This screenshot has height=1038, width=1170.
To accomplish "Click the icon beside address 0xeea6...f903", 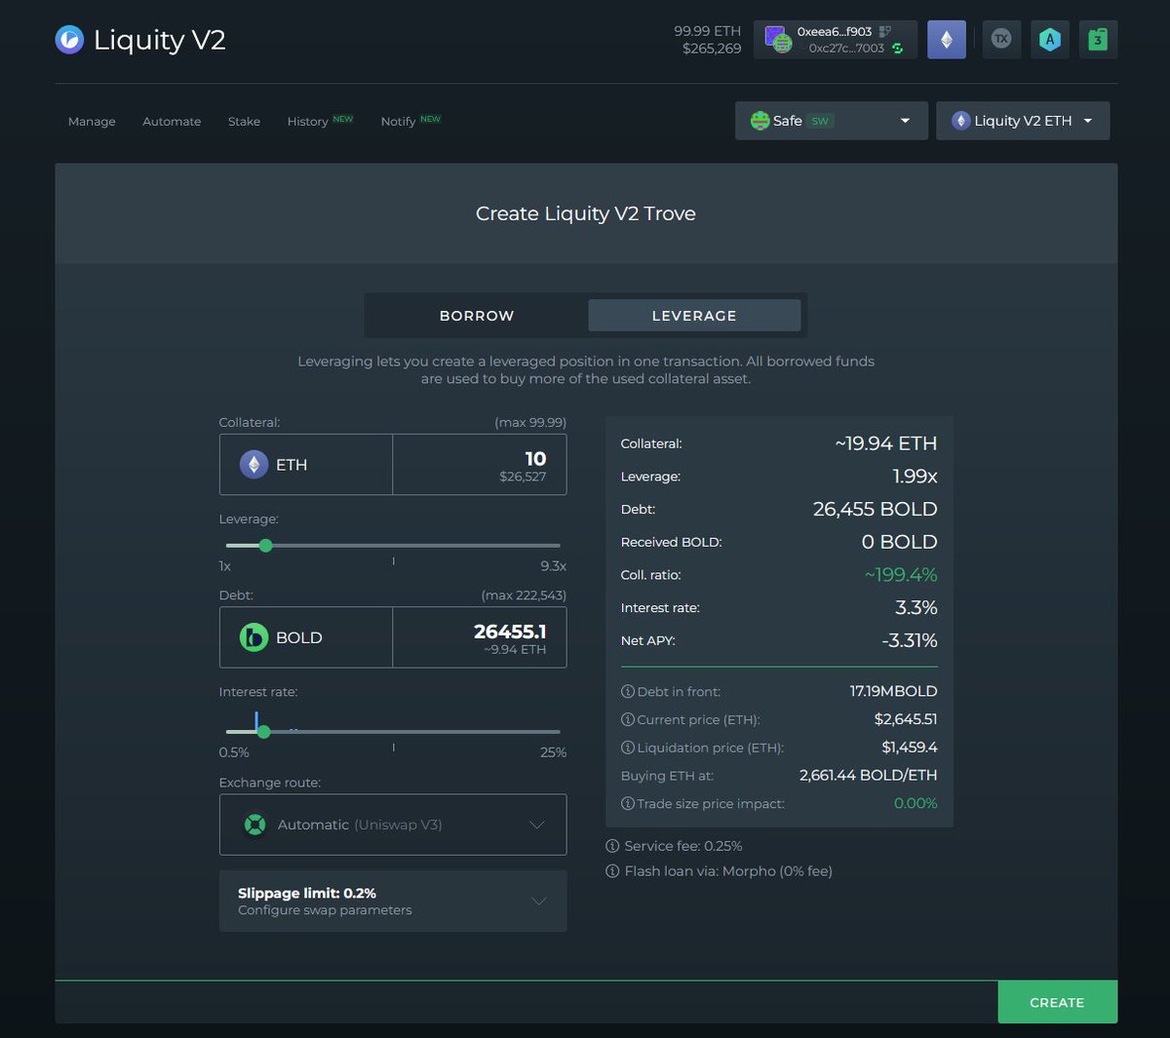I will pyautogui.click(x=885, y=31).
